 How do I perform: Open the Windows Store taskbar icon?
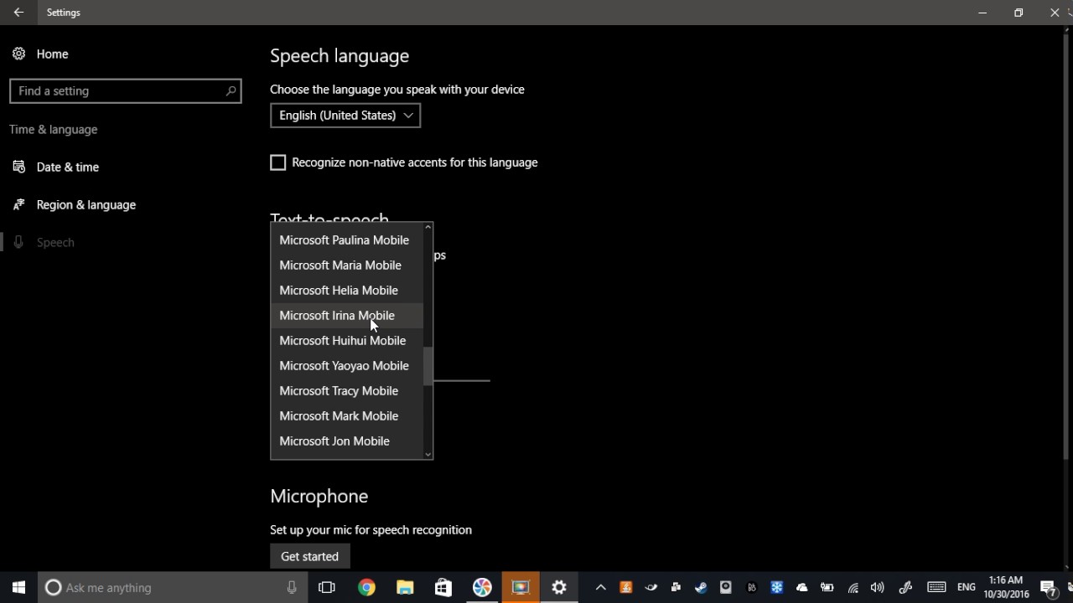tap(443, 588)
